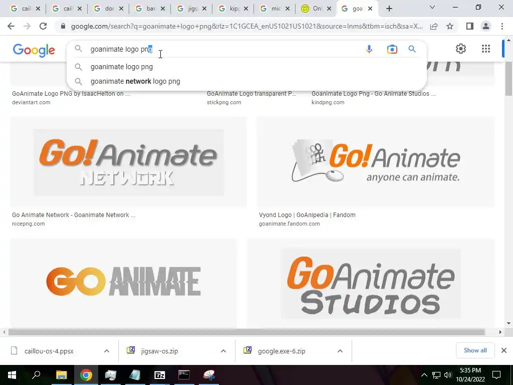This screenshot has height=385, width=513.
Task: Open File Explorer from taskbar
Action: (x=61, y=375)
